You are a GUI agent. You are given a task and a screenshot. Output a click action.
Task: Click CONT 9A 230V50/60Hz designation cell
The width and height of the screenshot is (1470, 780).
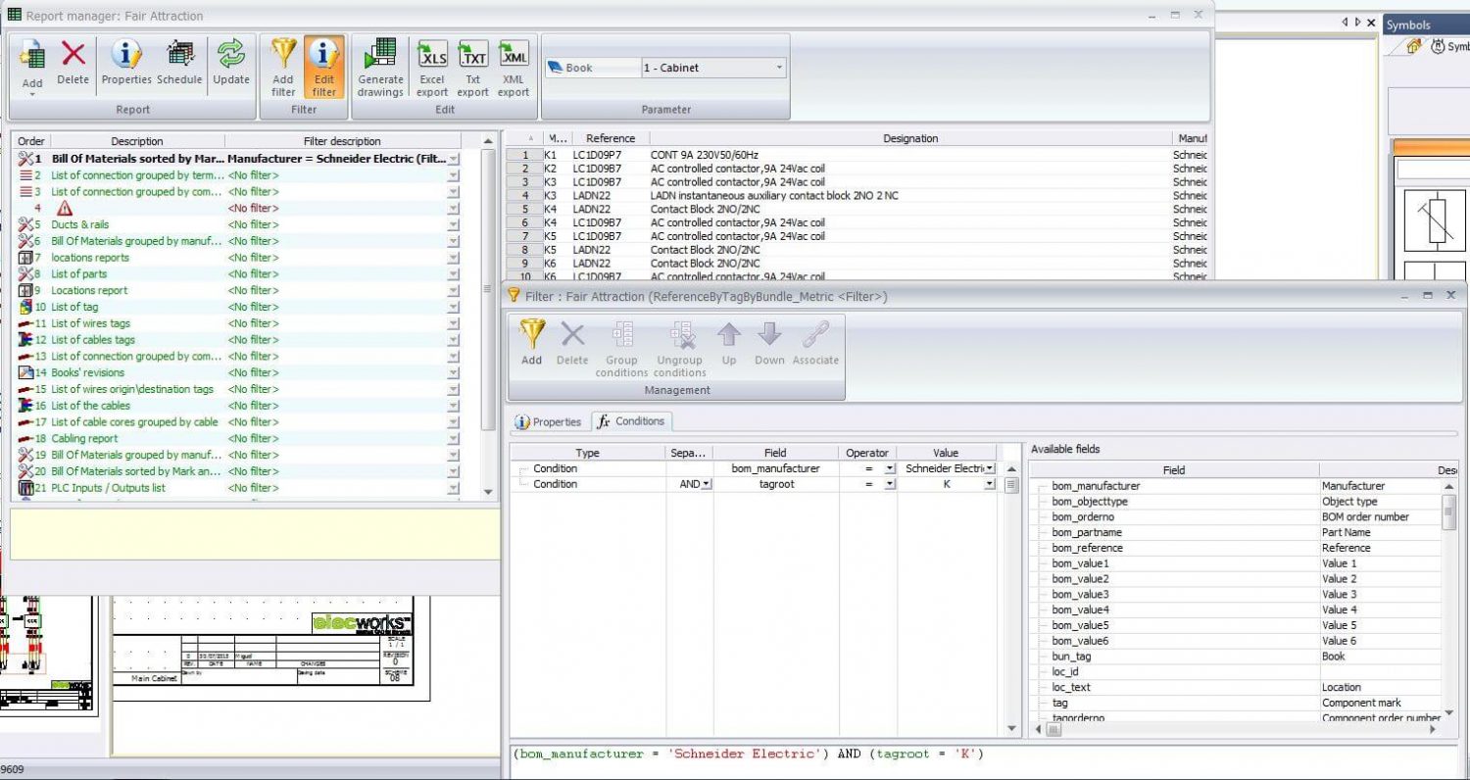pos(910,155)
